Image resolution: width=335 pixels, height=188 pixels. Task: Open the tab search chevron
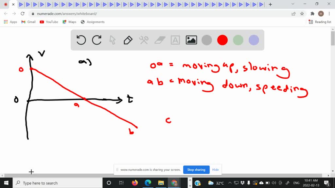click(x=292, y=4)
